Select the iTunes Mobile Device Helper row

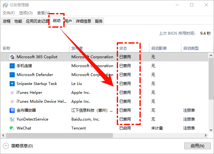click(x=42, y=101)
